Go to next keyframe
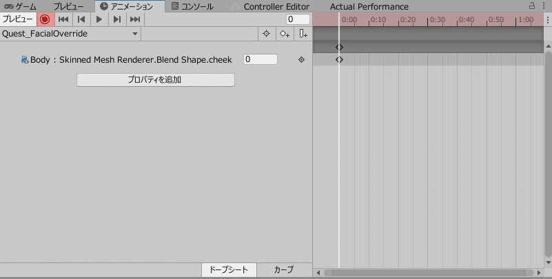 117,19
